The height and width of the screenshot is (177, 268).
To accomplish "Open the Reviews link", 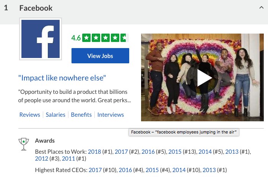I will pyautogui.click(x=30, y=114).
